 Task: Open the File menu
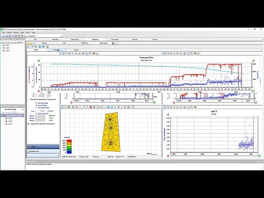click(x=3, y=32)
